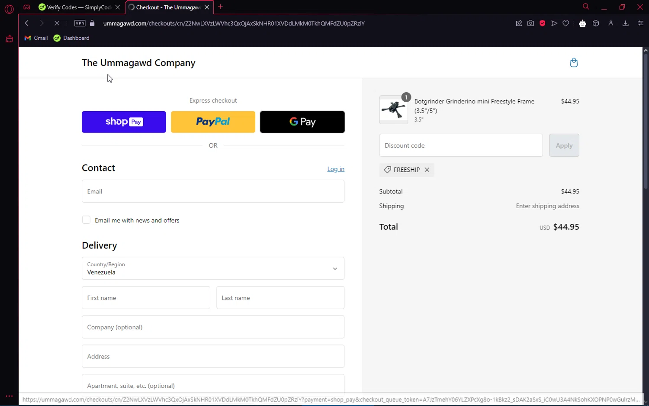This screenshot has height=406, width=649.
Task: Click the Botgrinder Grinderino product name
Action: 474,106
